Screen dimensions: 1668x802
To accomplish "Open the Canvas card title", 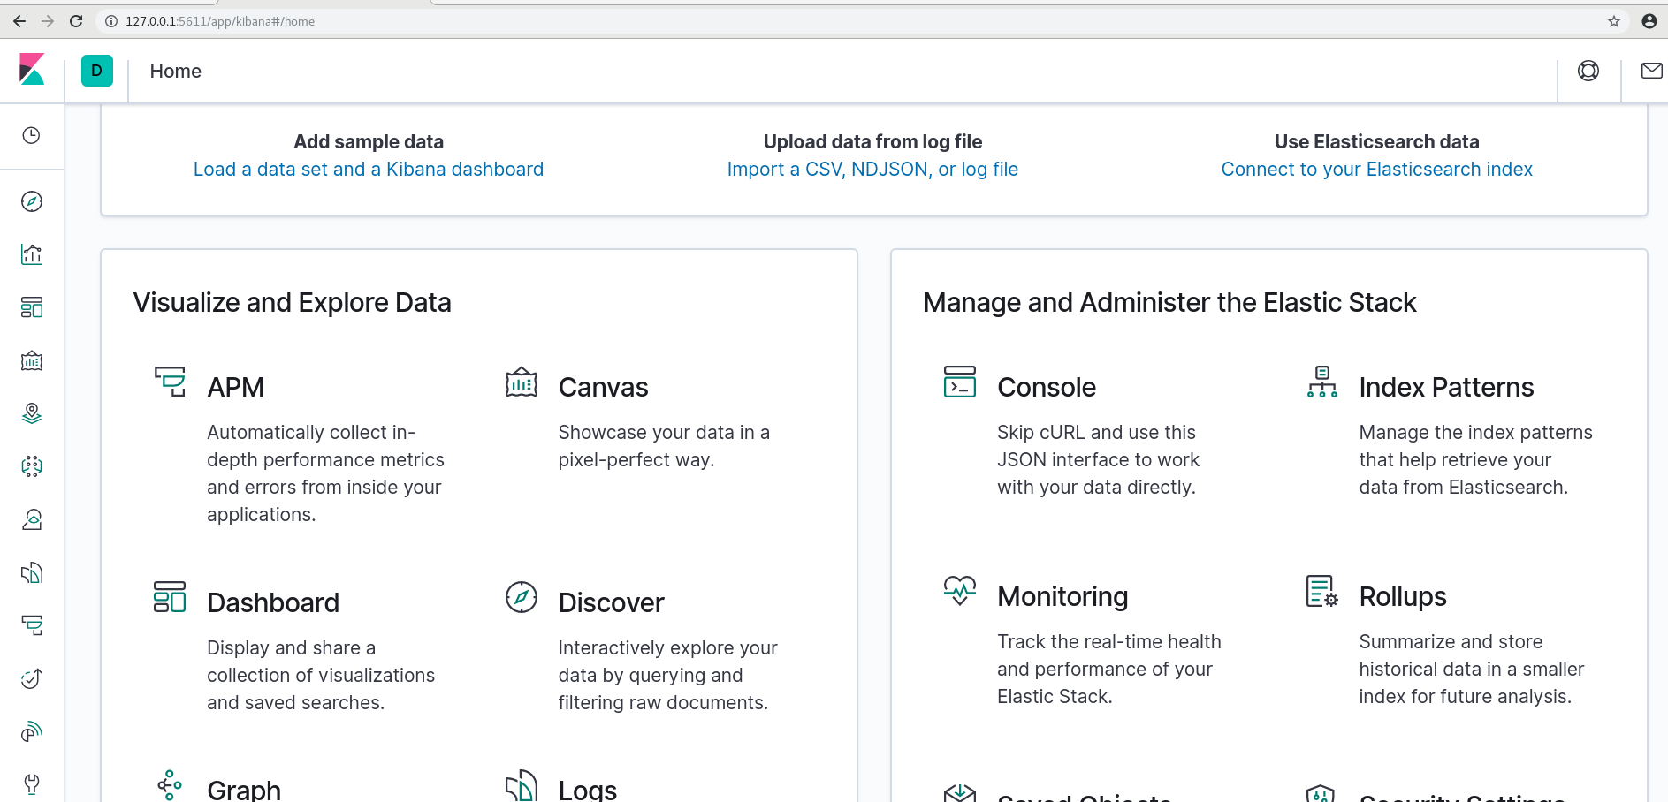I will (604, 388).
